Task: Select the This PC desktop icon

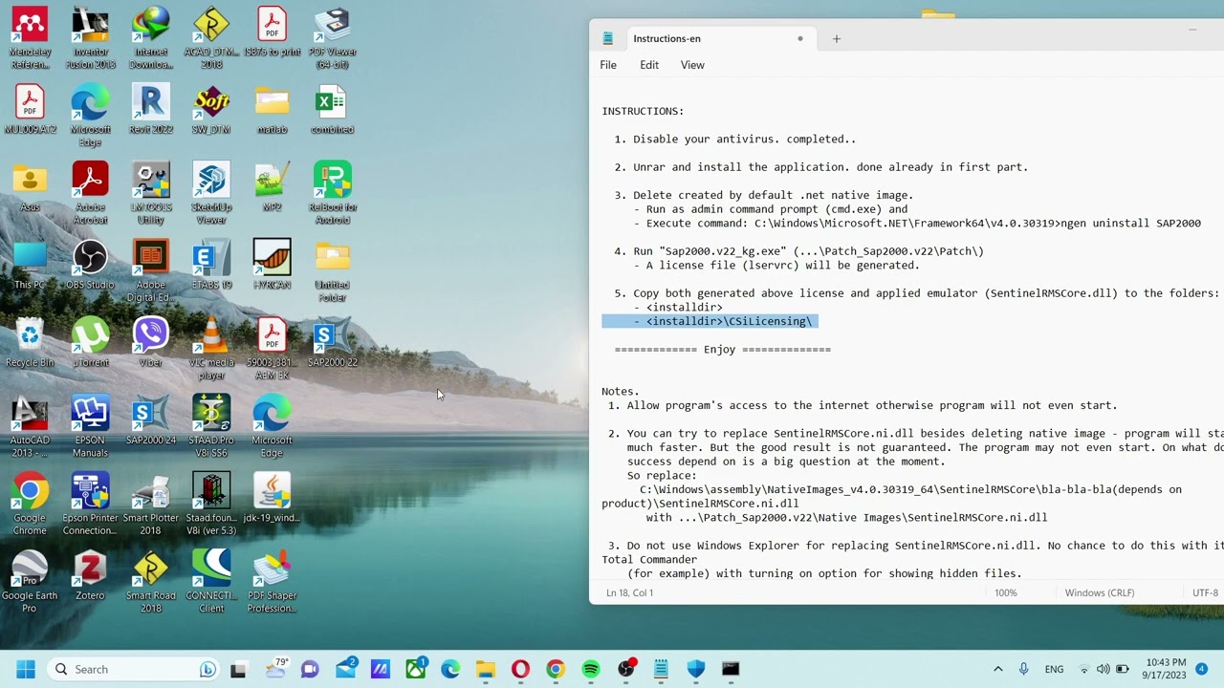Action: click(x=30, y=265)
